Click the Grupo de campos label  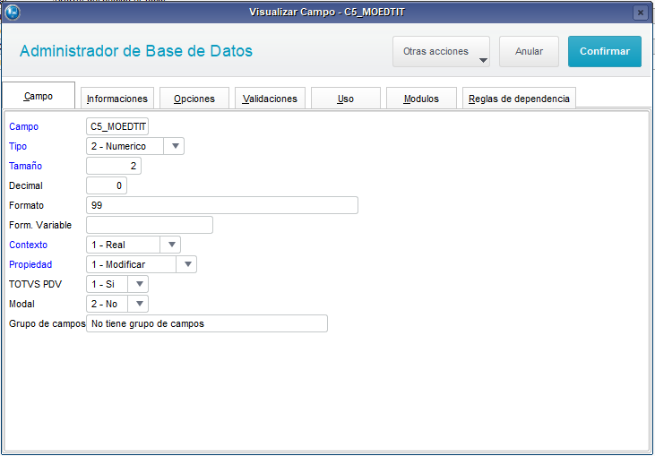47,323
